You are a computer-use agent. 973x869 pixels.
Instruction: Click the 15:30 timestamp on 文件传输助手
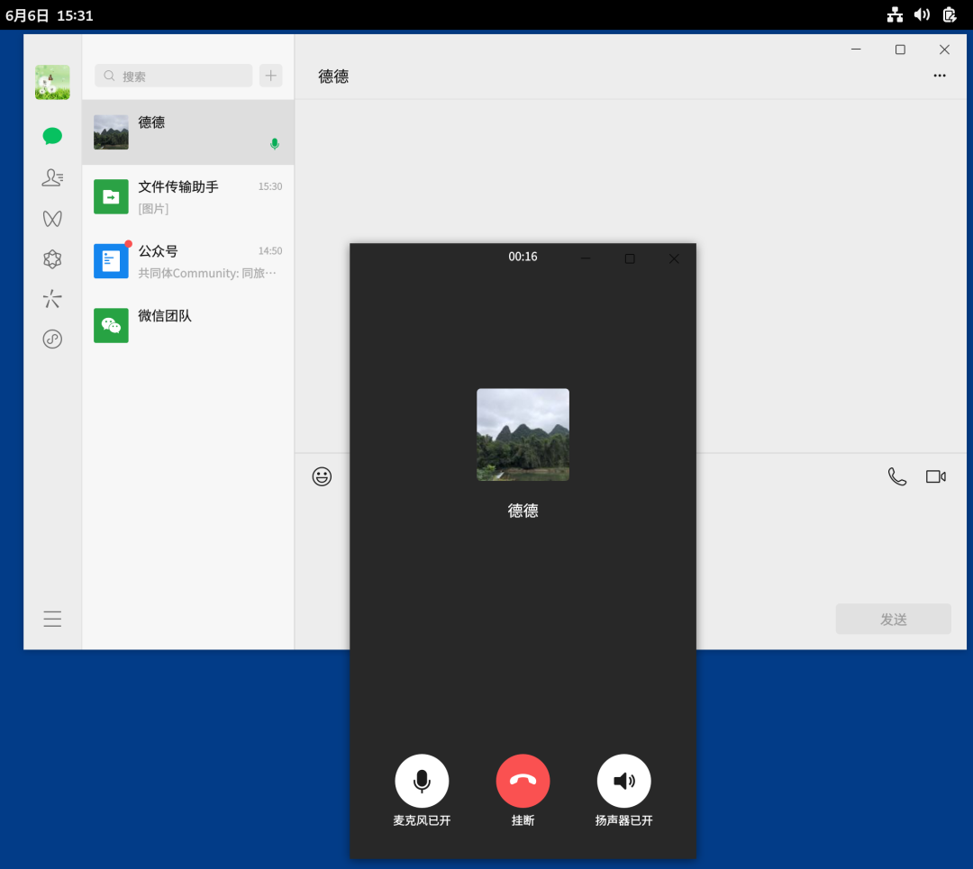pyautogui.click(x=270, y=186)
